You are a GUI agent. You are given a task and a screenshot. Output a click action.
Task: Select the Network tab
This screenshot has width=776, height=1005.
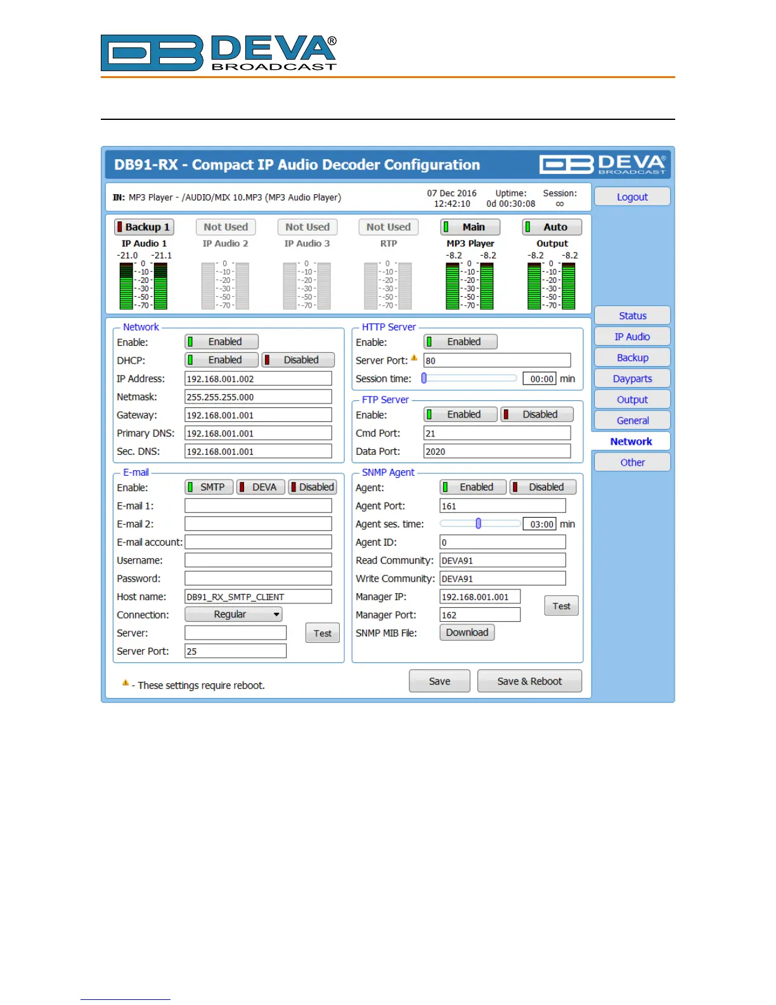tap(631, 442)
